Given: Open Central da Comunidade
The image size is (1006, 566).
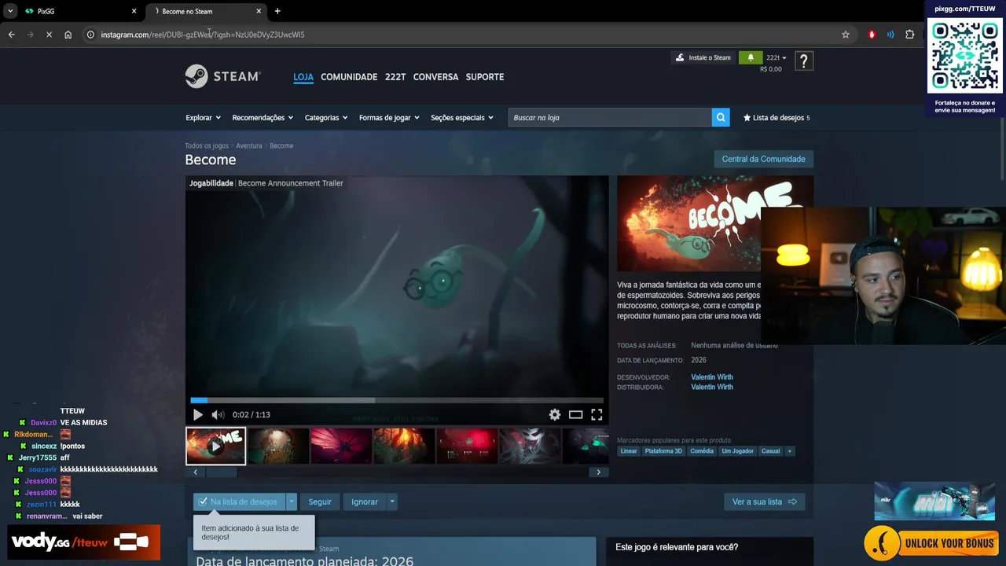Looking at the screenshot, I should (763, 159).
